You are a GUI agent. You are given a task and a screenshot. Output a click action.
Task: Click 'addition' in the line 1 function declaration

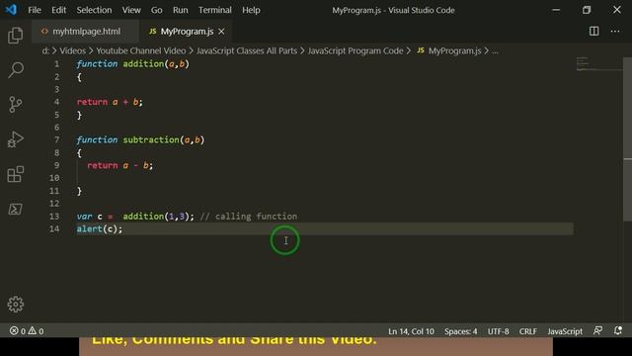click(143, 63)
